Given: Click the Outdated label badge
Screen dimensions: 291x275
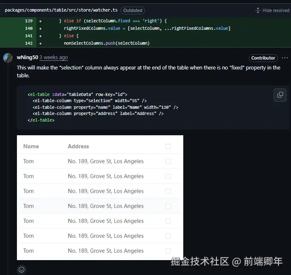Looking at the screenshot, I should (132, 10).
